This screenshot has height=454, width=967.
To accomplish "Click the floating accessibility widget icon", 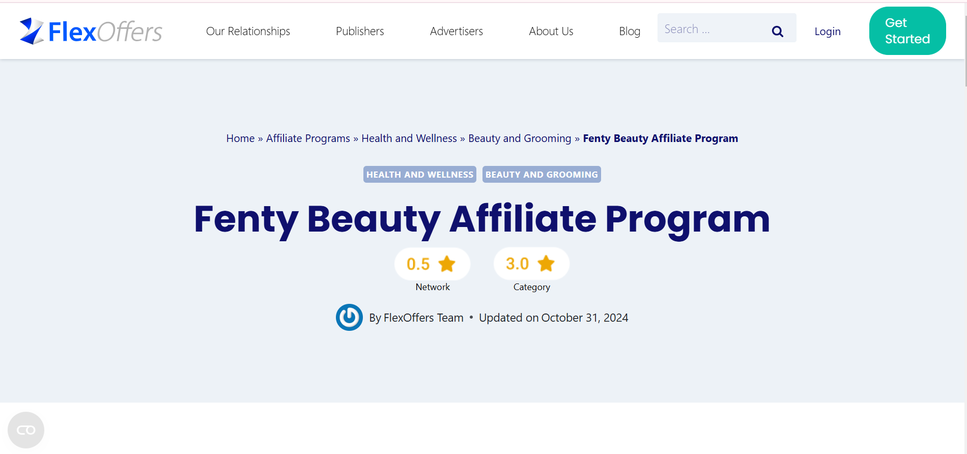I will coord(26,430).
